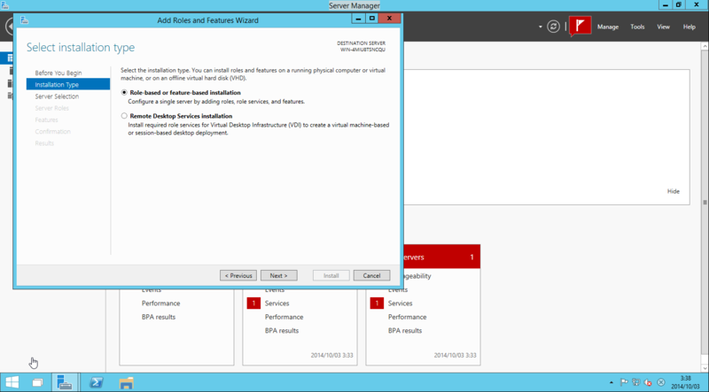Click the wizard title bar icon
The image size is (709, 392).
tap(25, 19)
